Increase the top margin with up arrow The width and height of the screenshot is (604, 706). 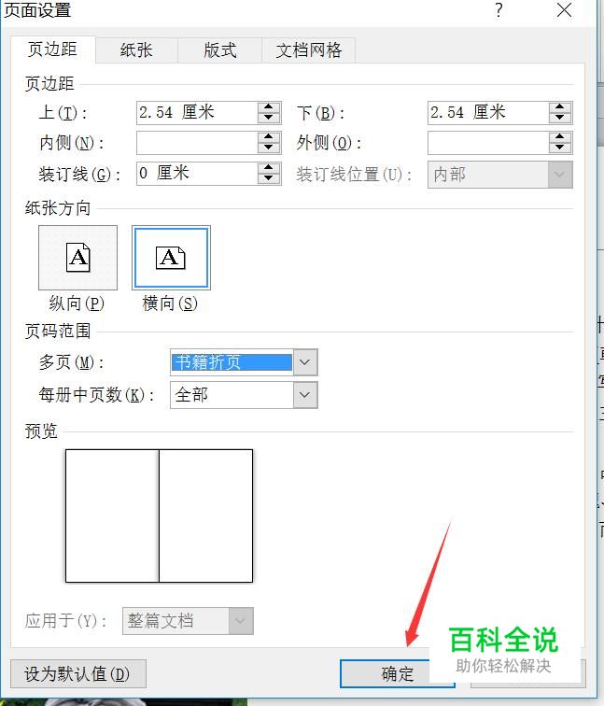point(269,107)
